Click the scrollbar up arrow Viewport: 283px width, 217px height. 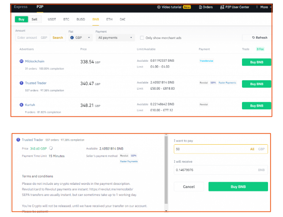coord(166,135)
